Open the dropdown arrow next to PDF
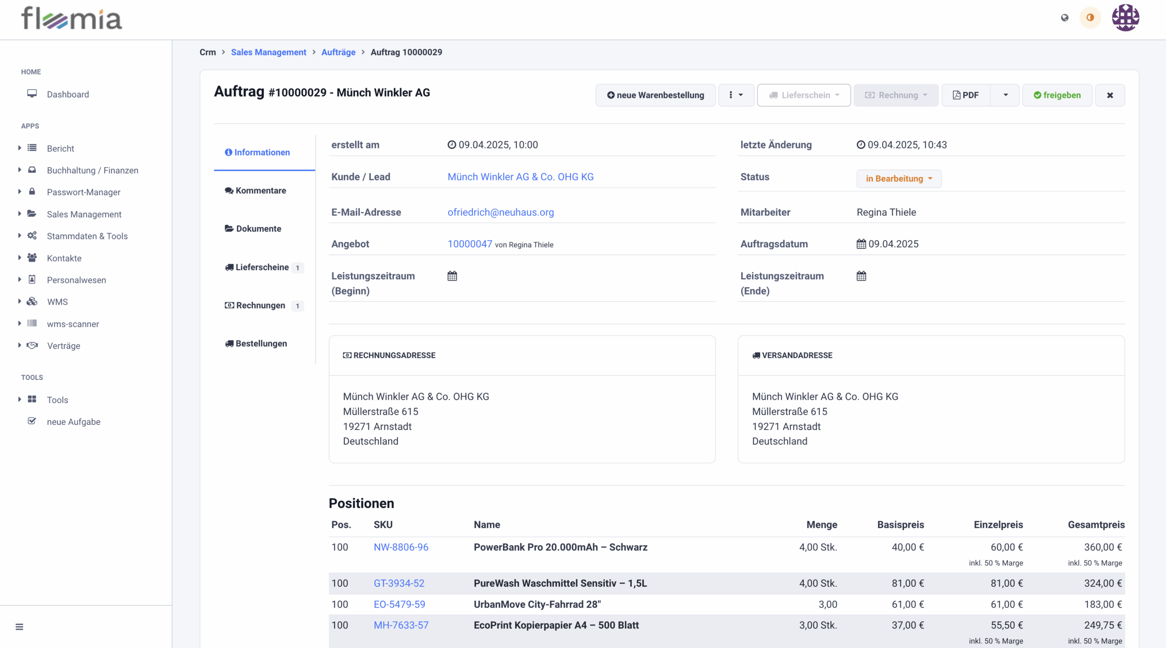The width and height of the screenshot is (1166, 648). pyautogui.click(x=1005, y=95)
